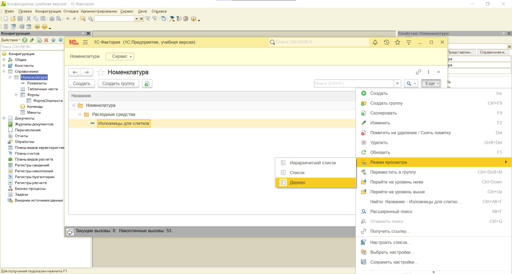Viewport: 512px width, 274px height.
Task: Choose Настроить список... in the Еще menu
Action: click(434, 242)
